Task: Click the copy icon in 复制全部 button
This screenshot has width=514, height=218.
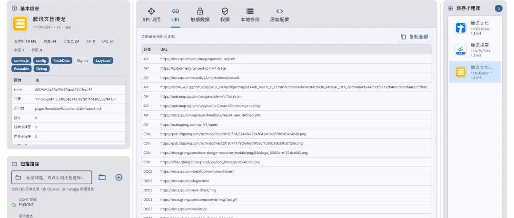Action: [403, 37]
